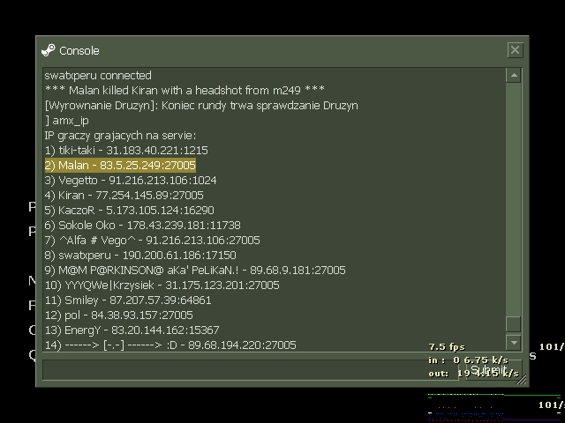Click the Smiley player IP entry
565x423 pixels.
pos(128,301)
